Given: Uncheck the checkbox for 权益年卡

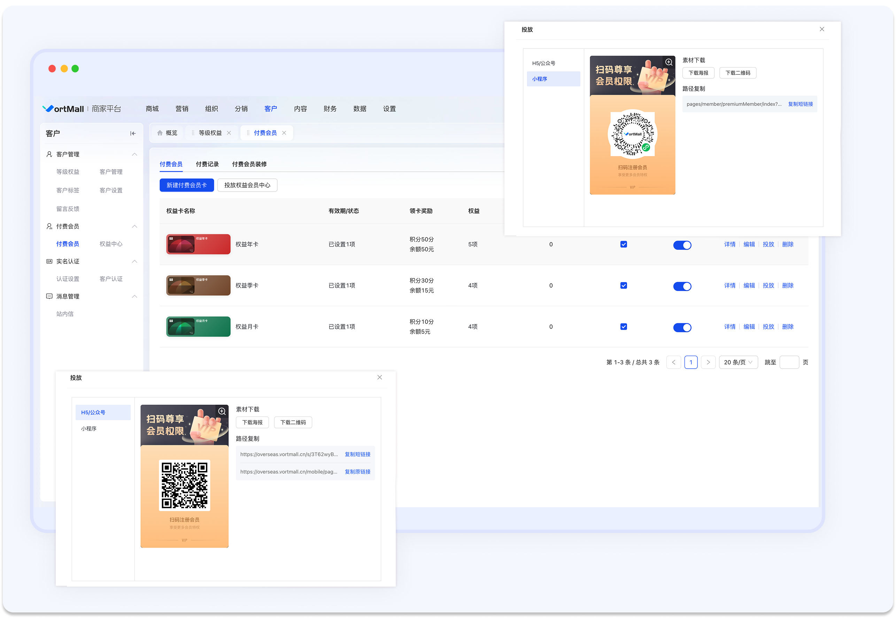Looking at the screenshot, I should pos(624,244).
